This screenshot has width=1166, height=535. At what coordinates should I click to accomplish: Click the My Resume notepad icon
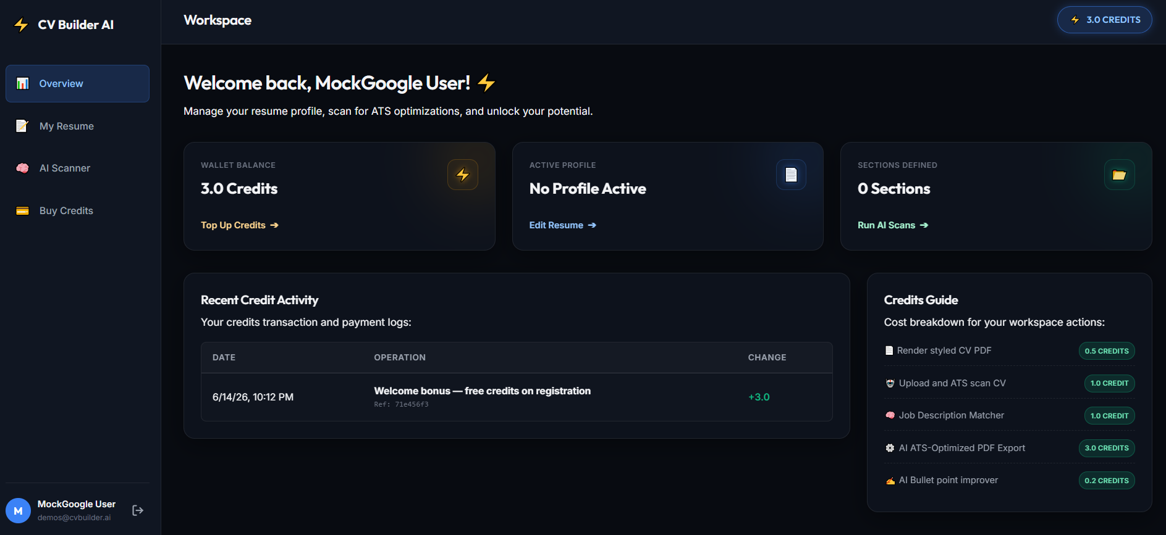pyautogui.click(x=22, y=126)
